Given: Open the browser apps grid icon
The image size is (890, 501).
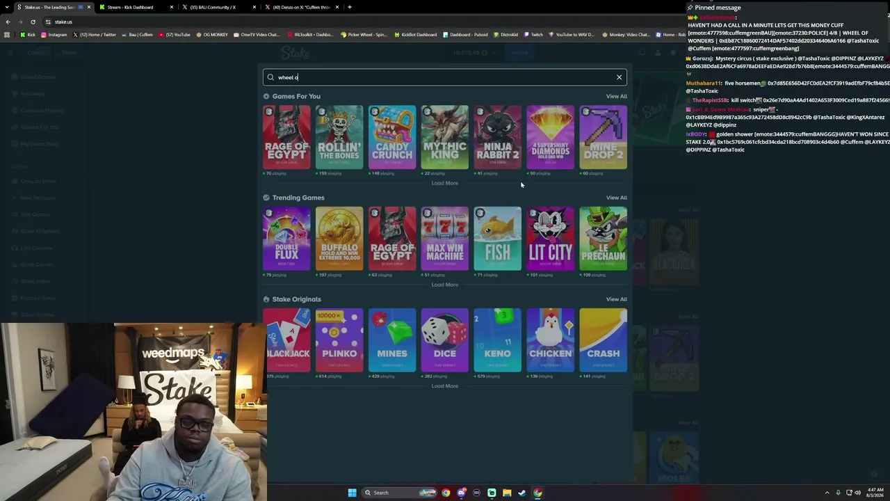Looking at the screenshot, I should click(x=7, y=34).
